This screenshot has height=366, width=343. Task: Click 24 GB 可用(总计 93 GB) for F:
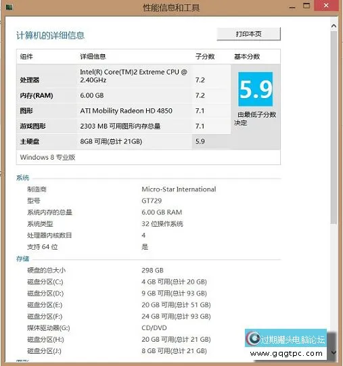click(176, 317)
